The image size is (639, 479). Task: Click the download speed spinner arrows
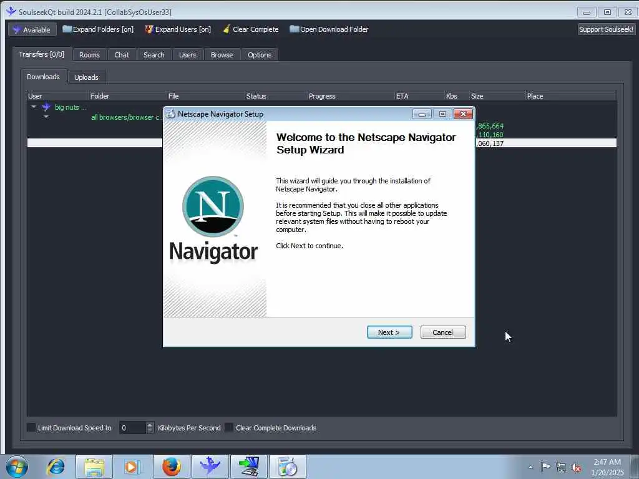[150, 428]
